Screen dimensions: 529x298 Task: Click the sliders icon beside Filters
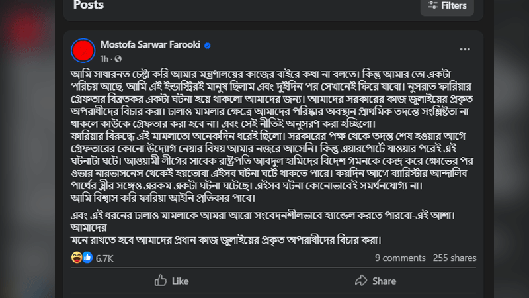pyautogui.click(x=432, y=5)
